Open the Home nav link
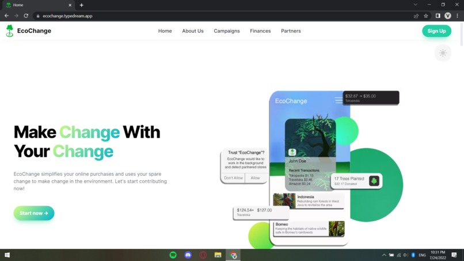The image size is (464, 261). point(165,31)
